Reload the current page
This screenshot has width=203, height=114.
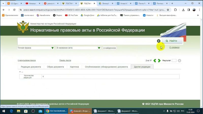pos(14,10)
